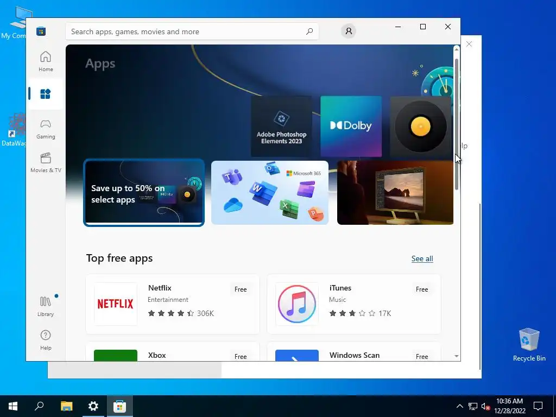
Task: Click the scrollbar down arrow
Action: [456, 356]
